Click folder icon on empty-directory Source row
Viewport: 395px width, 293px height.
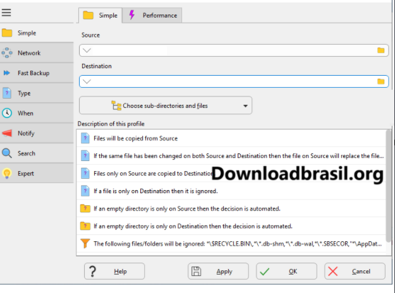point(85,208)
